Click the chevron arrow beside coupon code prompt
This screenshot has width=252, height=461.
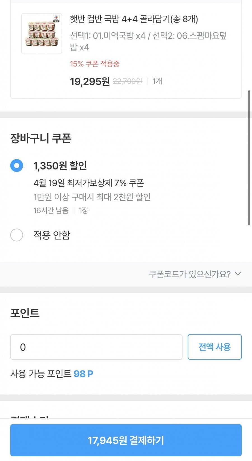[238, 274]
